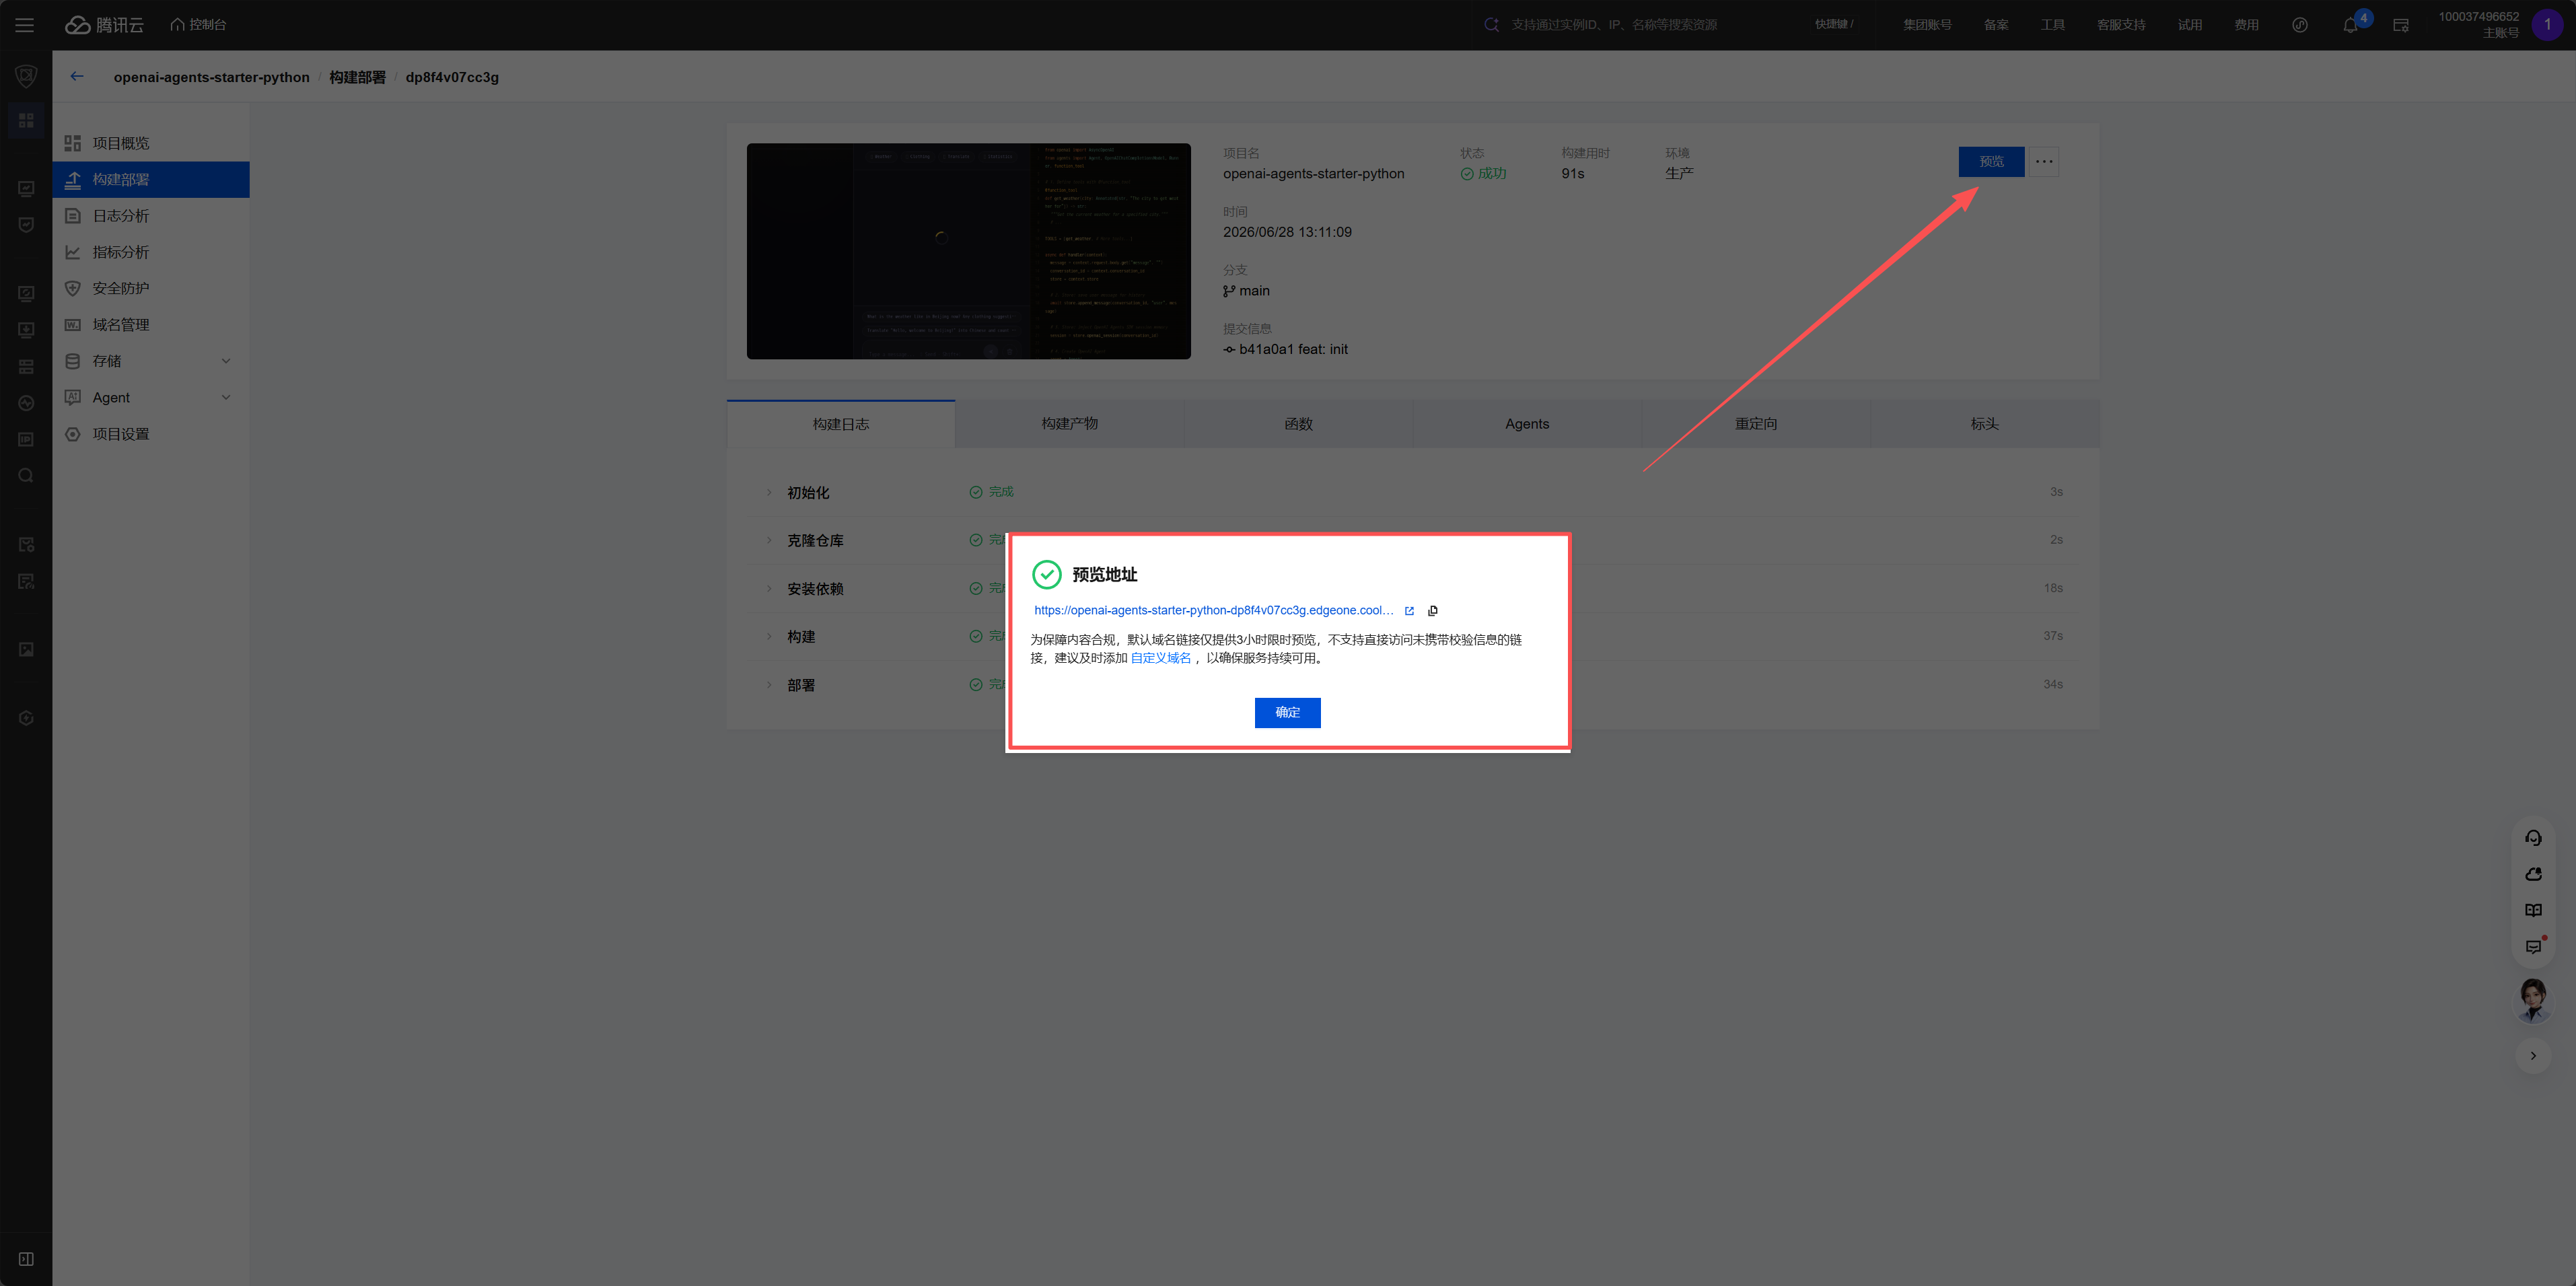Click the assistant avatar on the right
This screenshot has height=1286, width=2576.
[x=2533, y=1000]
